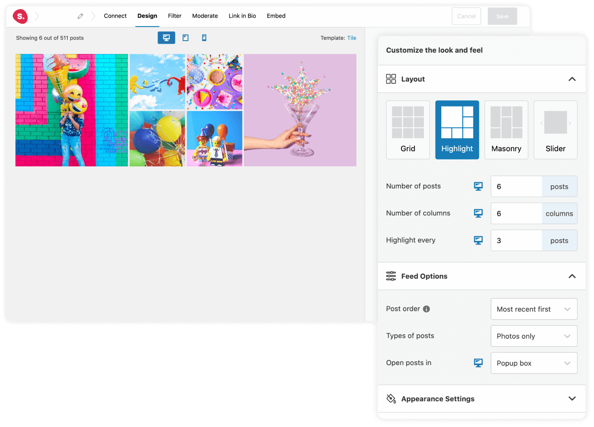
Task: Click device icon beside Number of posts
Action: [478, 187]
